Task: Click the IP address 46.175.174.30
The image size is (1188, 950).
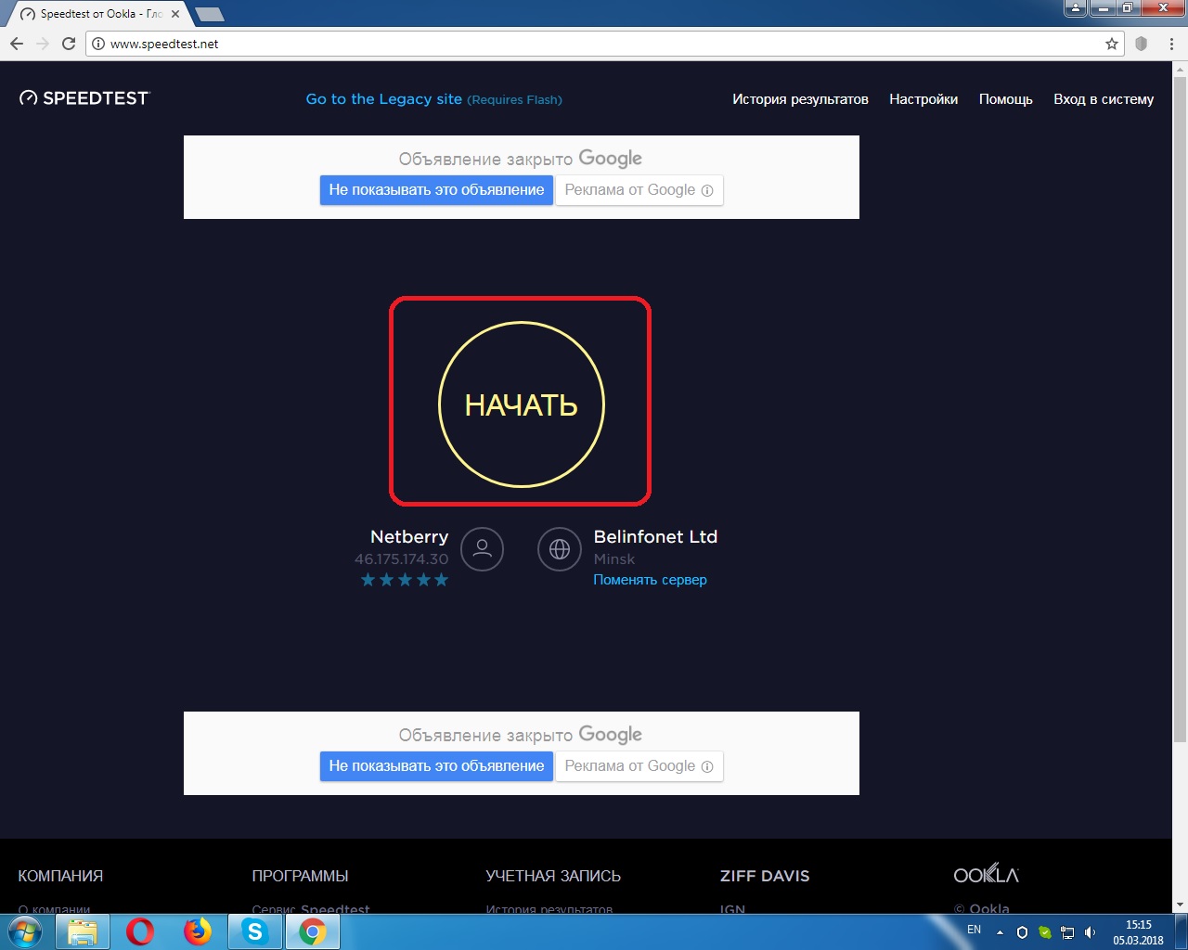Action: (401, 559)
